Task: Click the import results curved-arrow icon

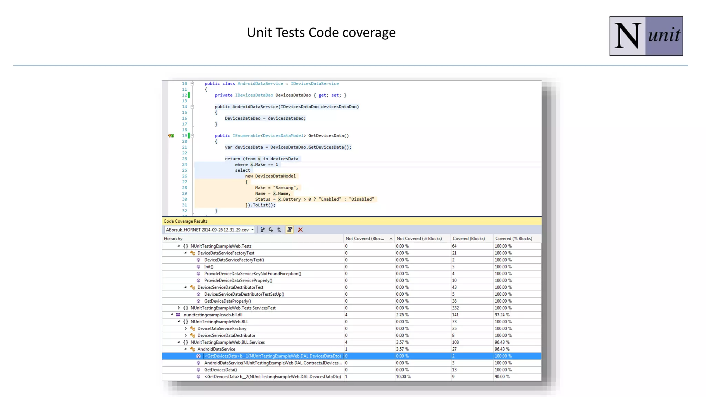Action: click(271, 230)
